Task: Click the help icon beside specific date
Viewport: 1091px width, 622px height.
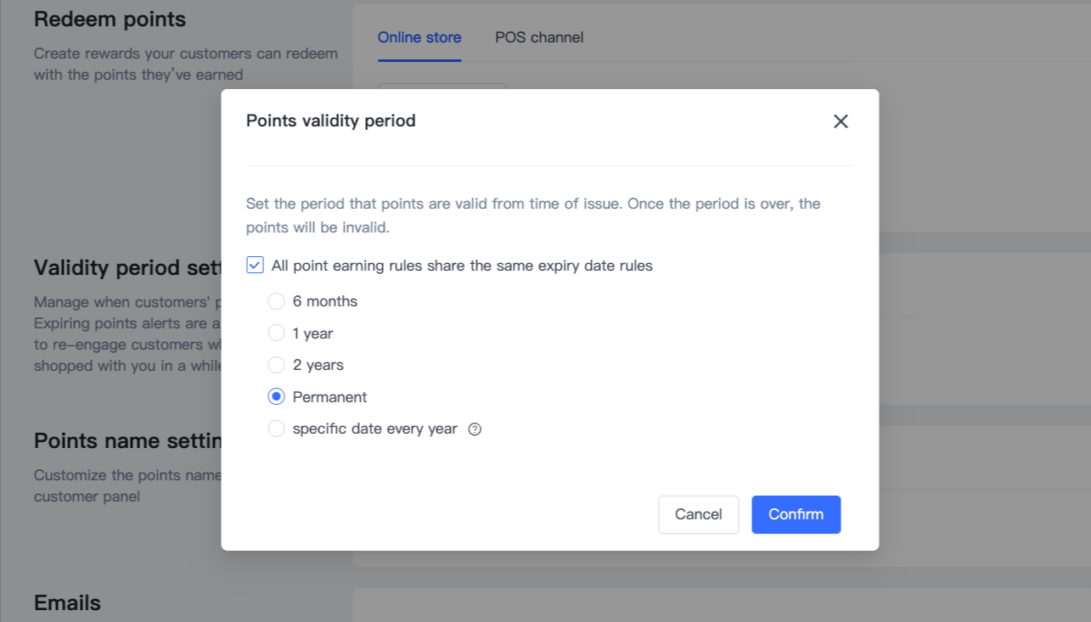Action: click(x=475, y=429)
